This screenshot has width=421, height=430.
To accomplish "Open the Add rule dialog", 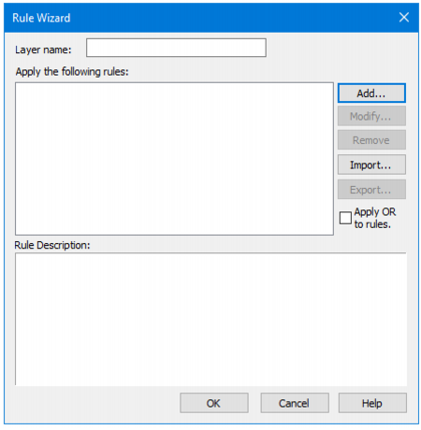I will pyautogui.click(x=371, y=93).
